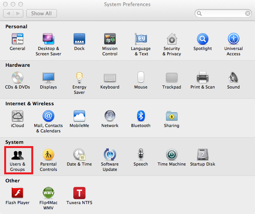Go back using the left arrow button
Viewport: 255px width, 214px height.
(x=8, y=13)
